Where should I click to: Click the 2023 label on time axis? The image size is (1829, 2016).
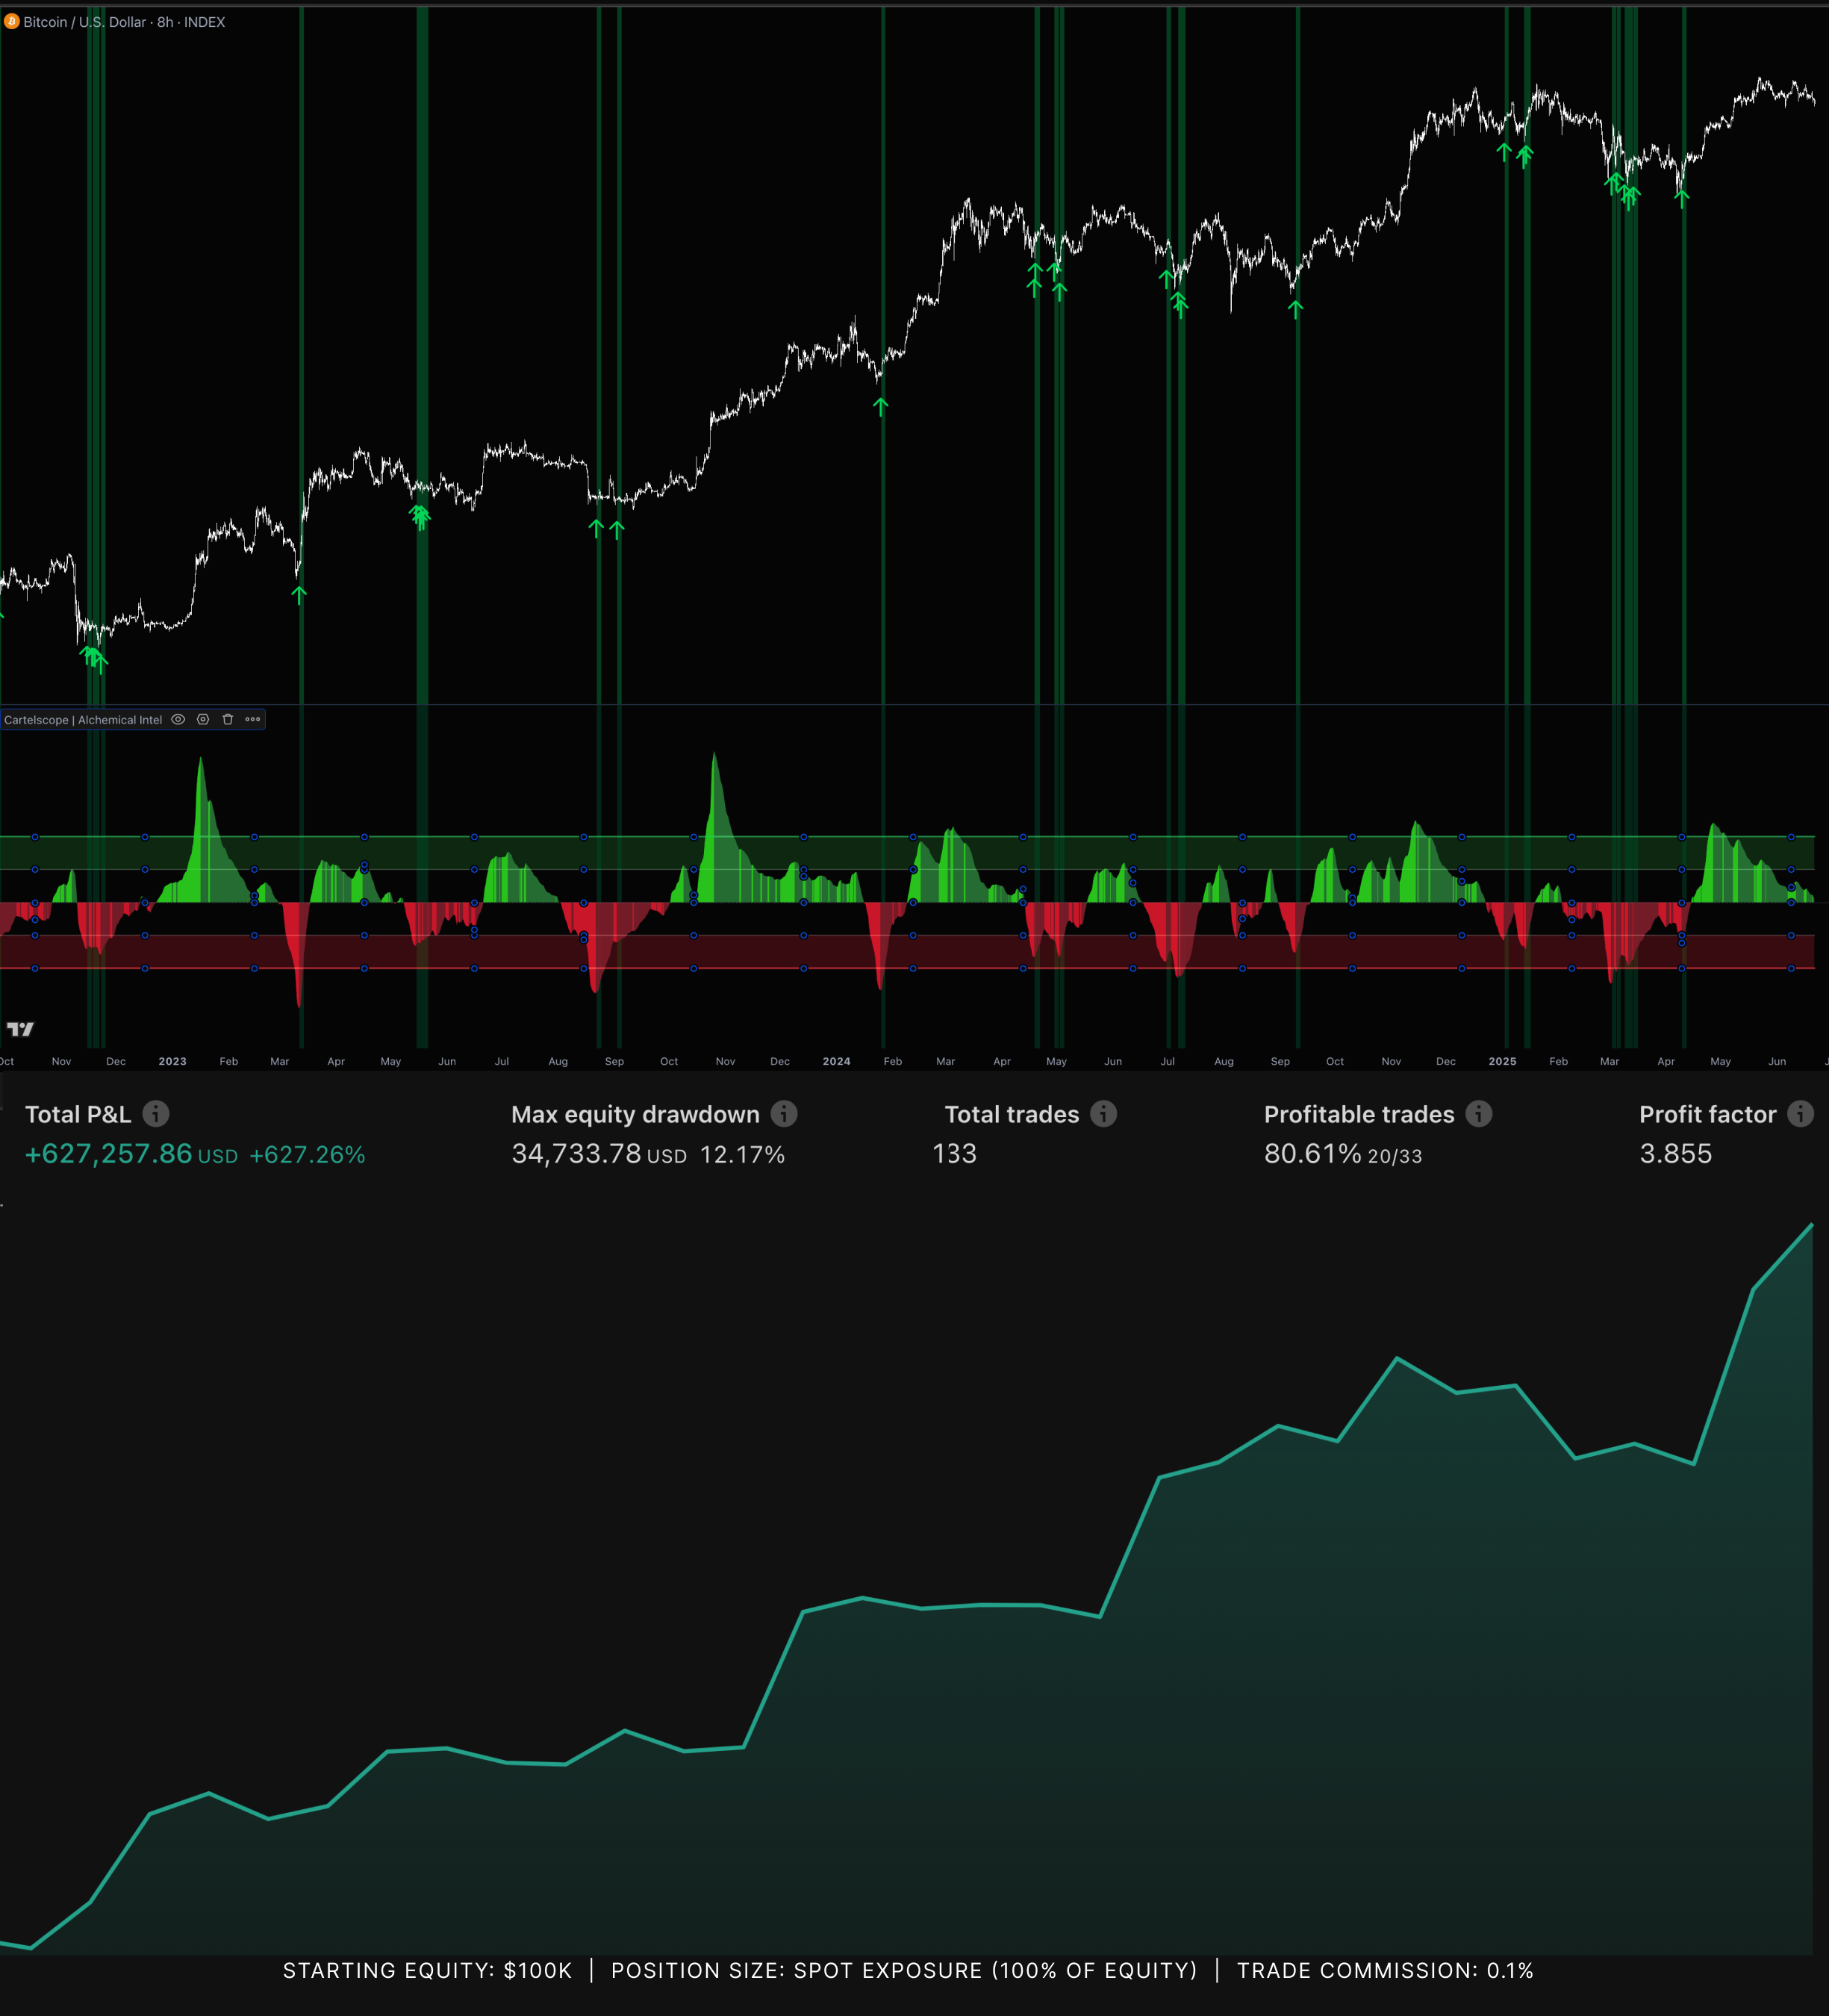tap(172, 1061)
